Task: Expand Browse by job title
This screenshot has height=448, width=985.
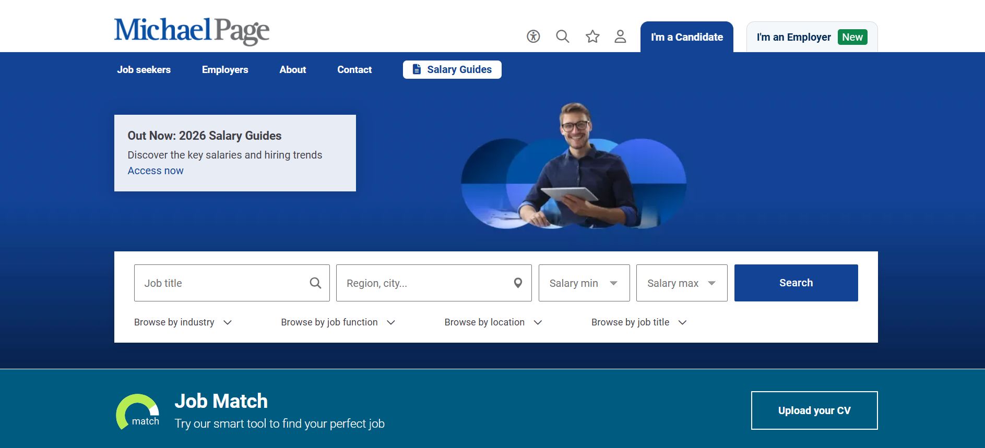Action: pos(638,322)
